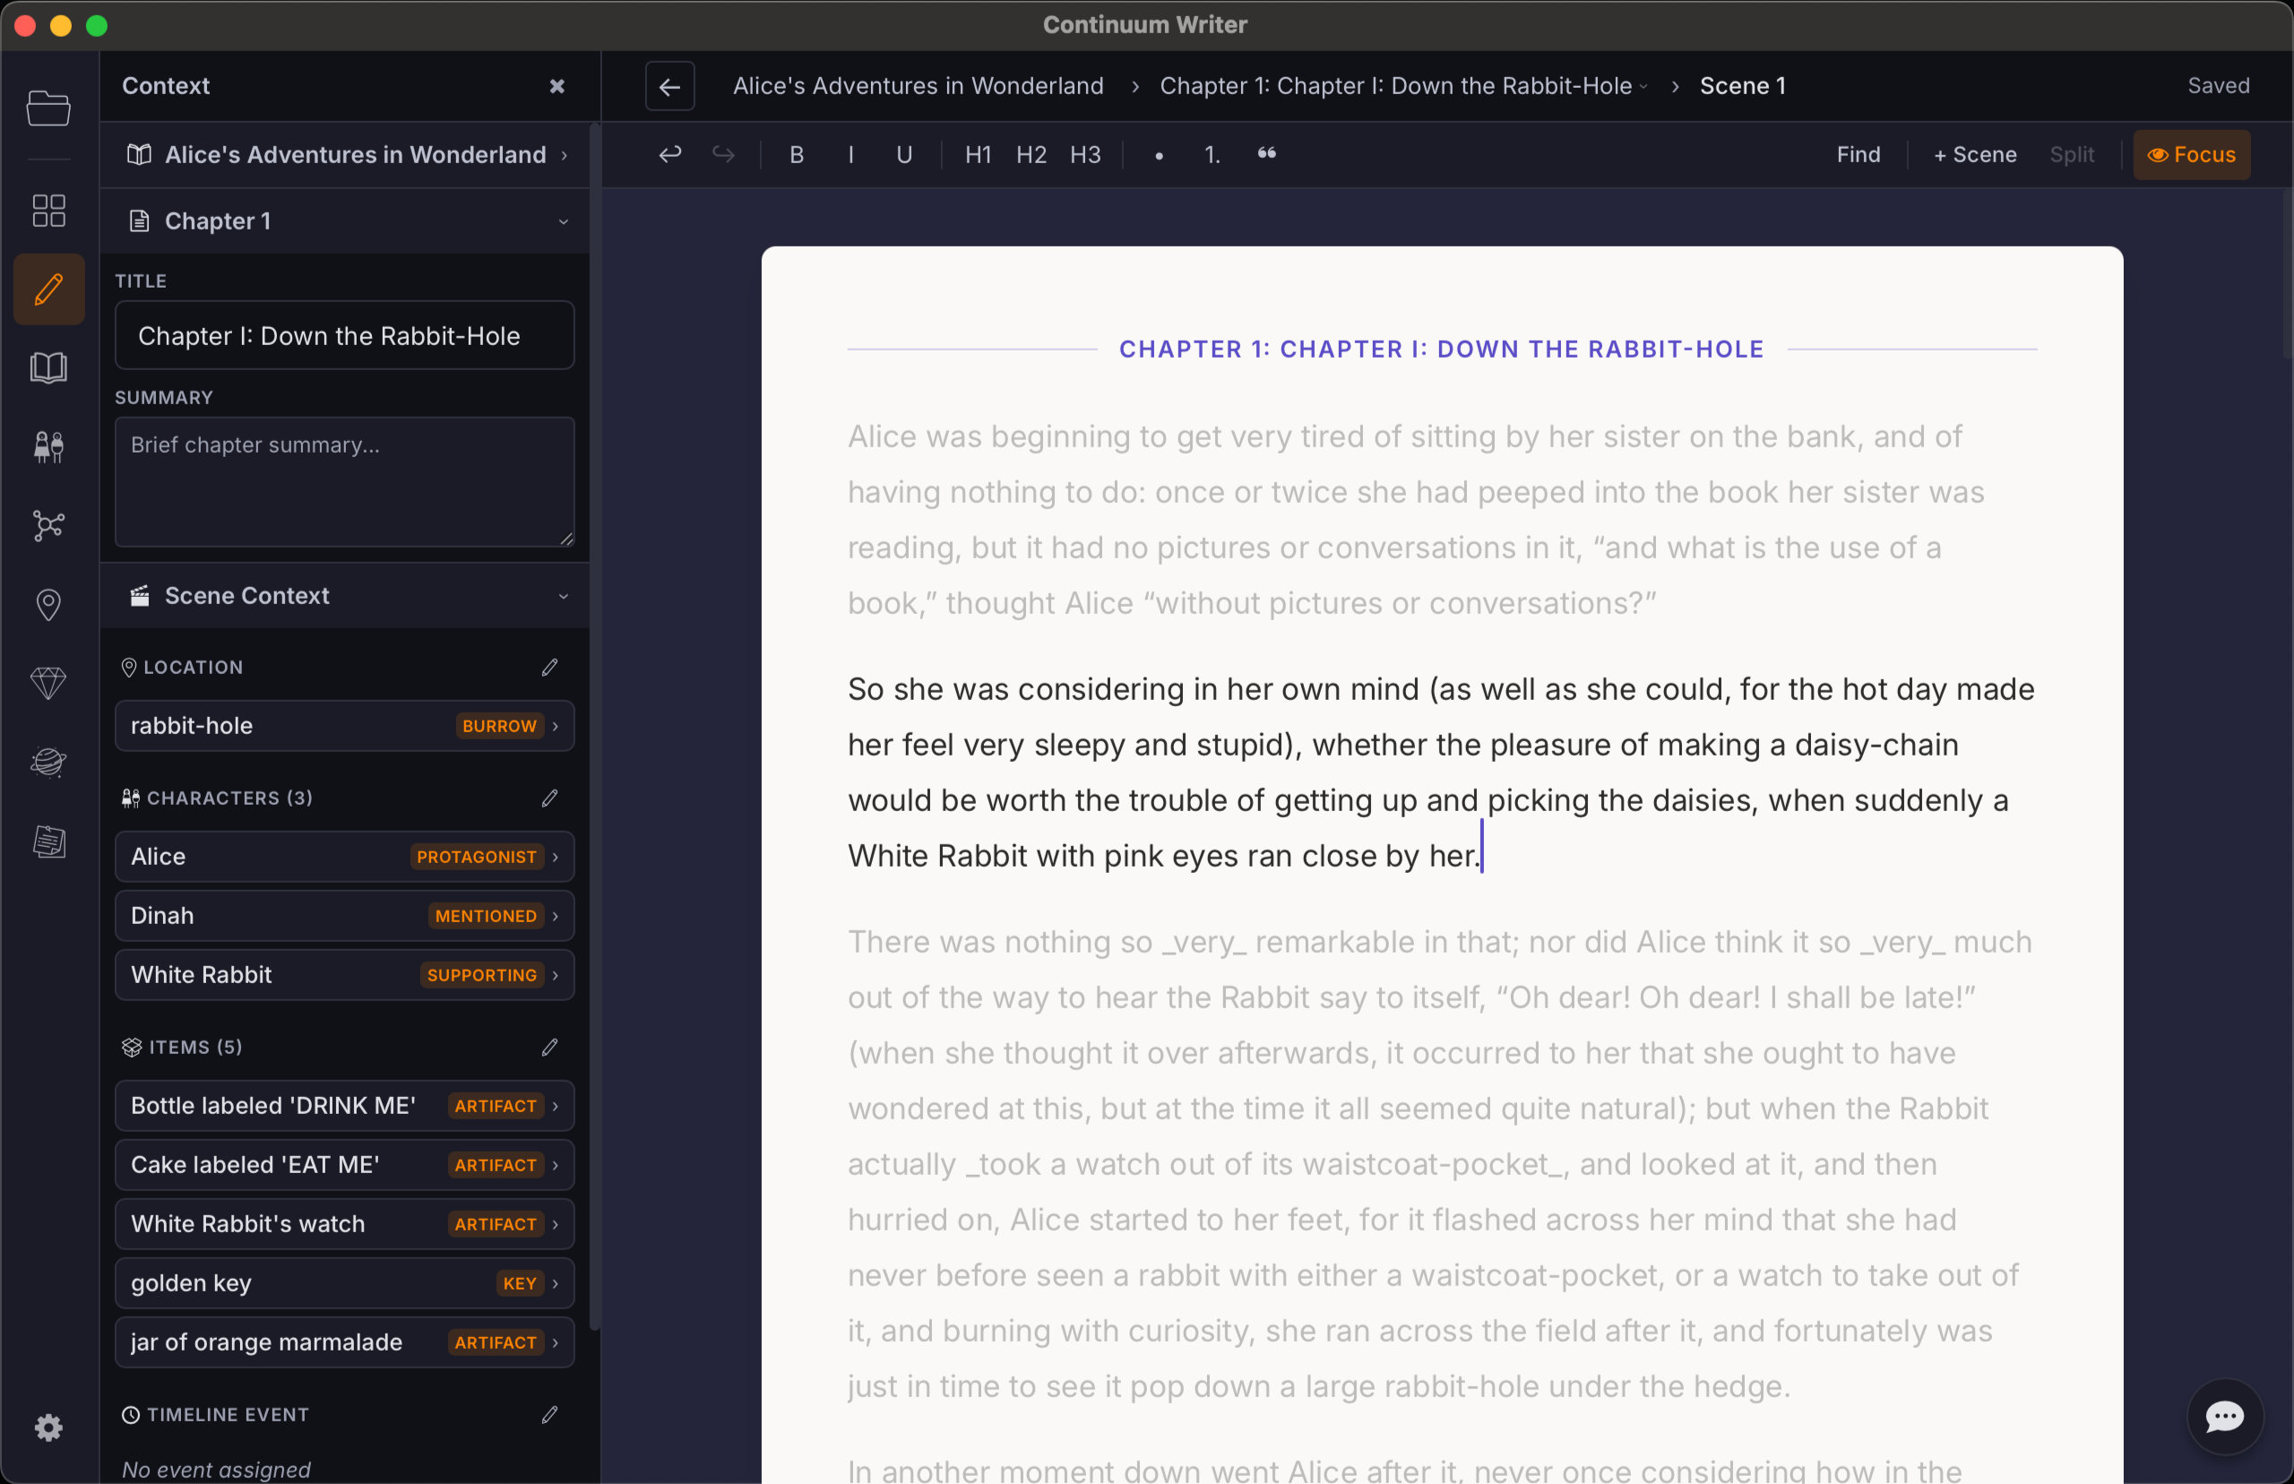Screen dimensions: 2294x1484
Task: Apply H3 heading style
Action: point(1085,154)
